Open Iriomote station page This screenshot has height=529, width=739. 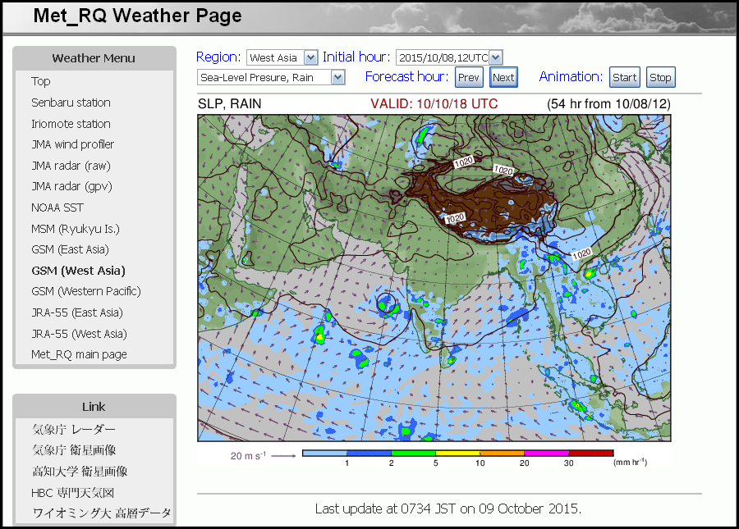point(71,124)
